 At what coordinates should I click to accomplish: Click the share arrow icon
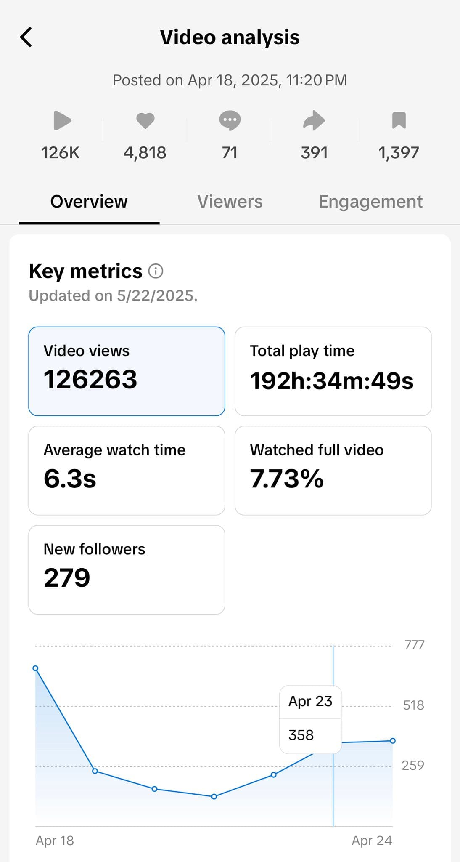314,122
